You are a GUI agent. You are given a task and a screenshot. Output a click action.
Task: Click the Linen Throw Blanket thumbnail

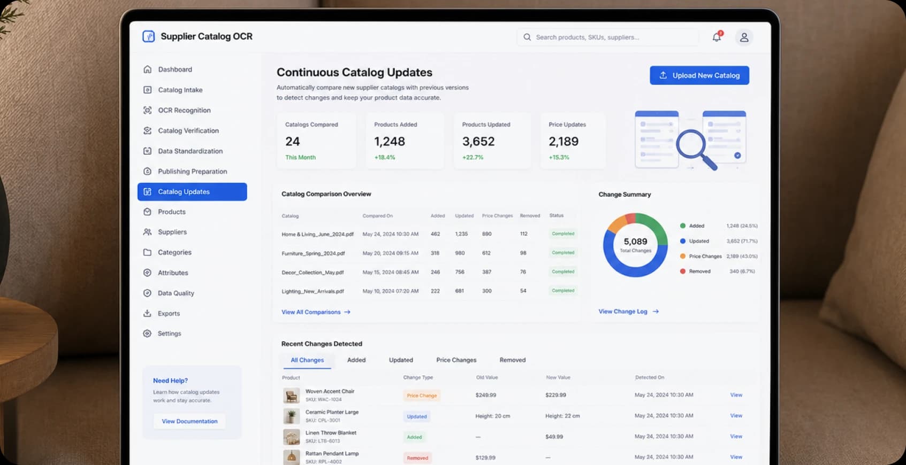pyautogui.click(x=291, y=437)
